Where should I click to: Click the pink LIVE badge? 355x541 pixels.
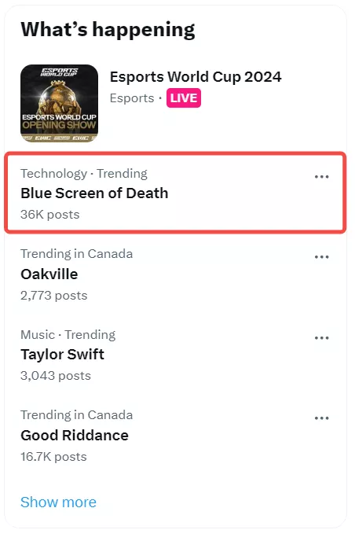tap(183, 98)
